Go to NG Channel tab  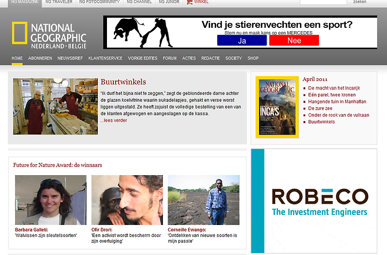(x=139, y=2)
